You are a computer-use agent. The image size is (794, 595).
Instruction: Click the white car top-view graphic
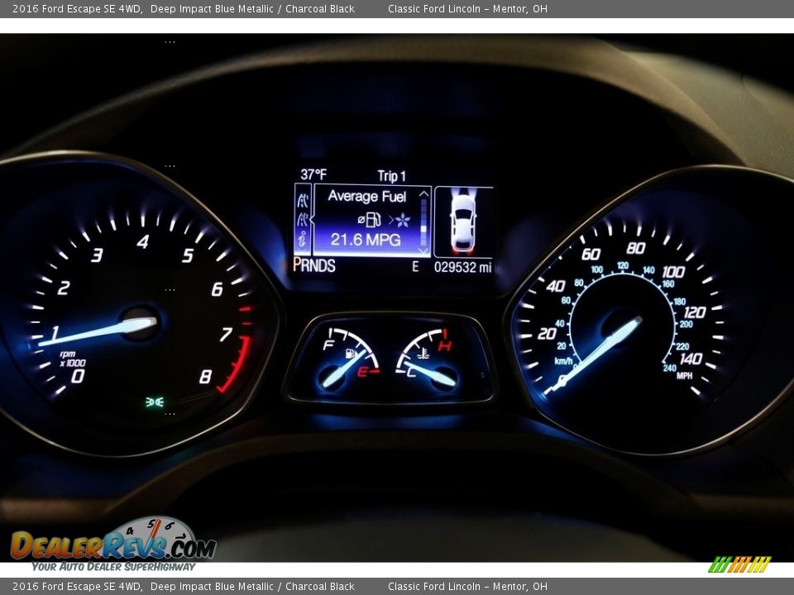point(462,221)
